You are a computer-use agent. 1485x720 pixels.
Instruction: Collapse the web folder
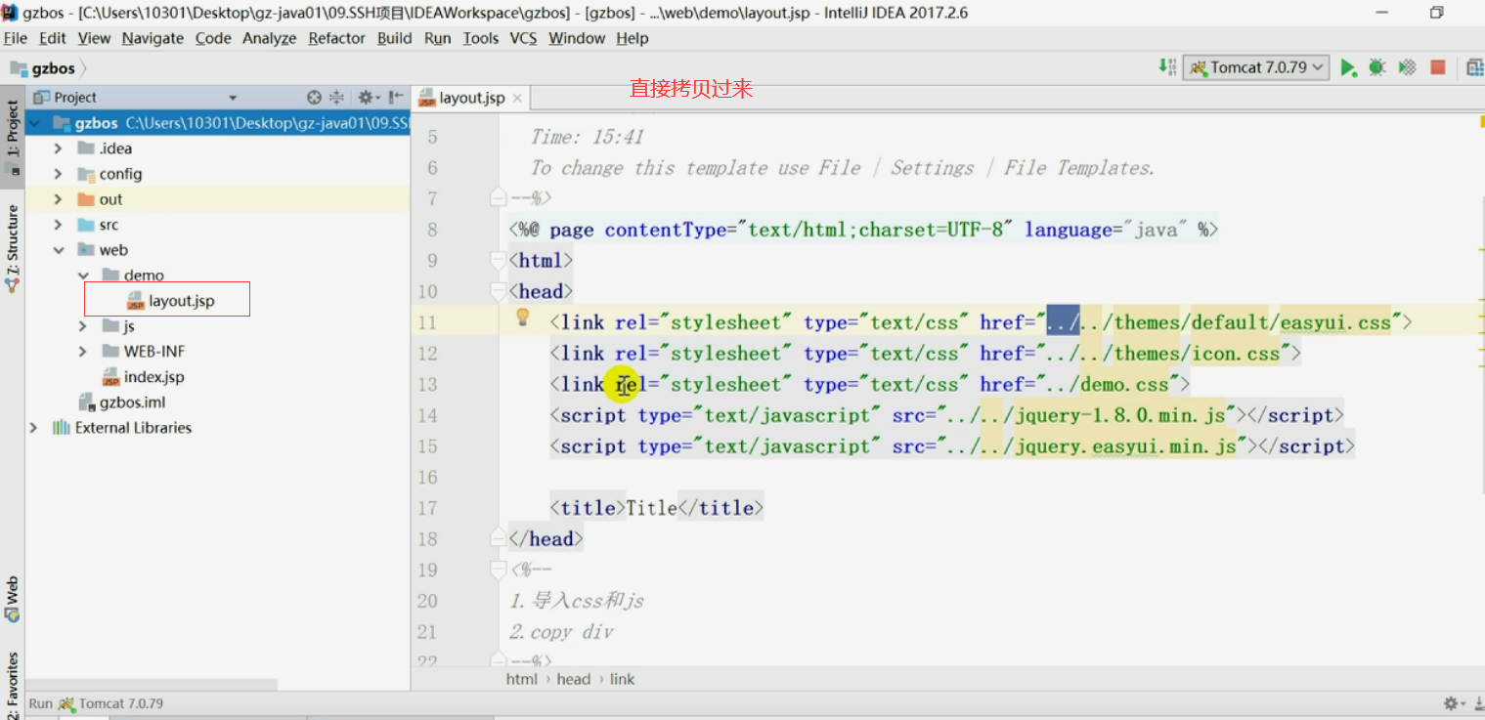click(x=58, y=250)
